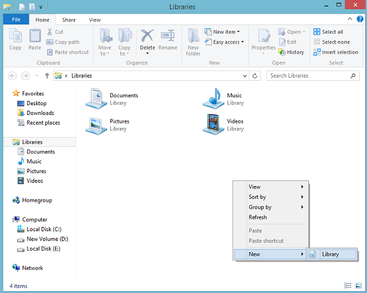This screenshot has width=367, height=293.
Task: Select Network in the navigation pane
Action: 28,268
